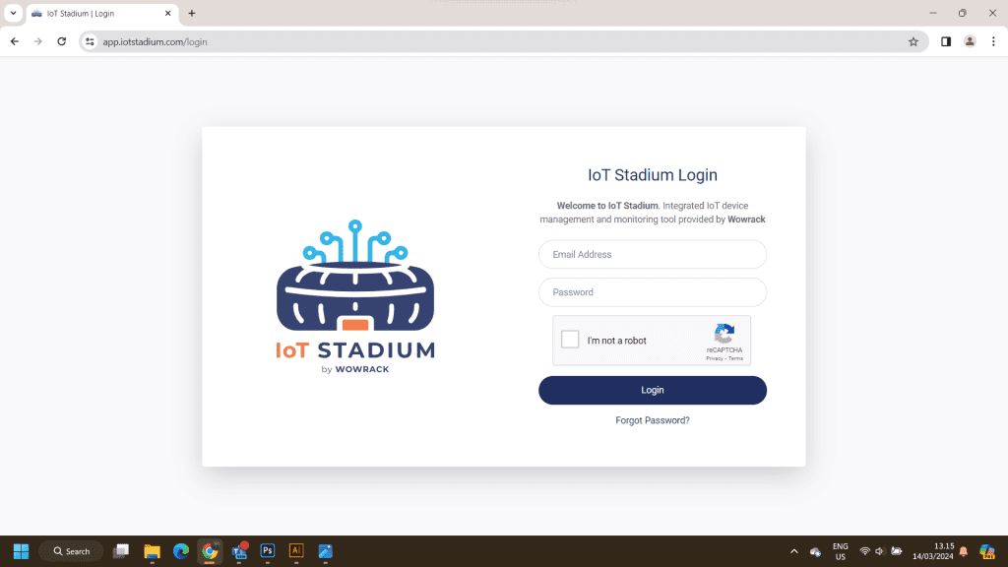Reload the IoT Stadium login page
The width and height of the screenshot is (1008, 567).
coord(61,41)
